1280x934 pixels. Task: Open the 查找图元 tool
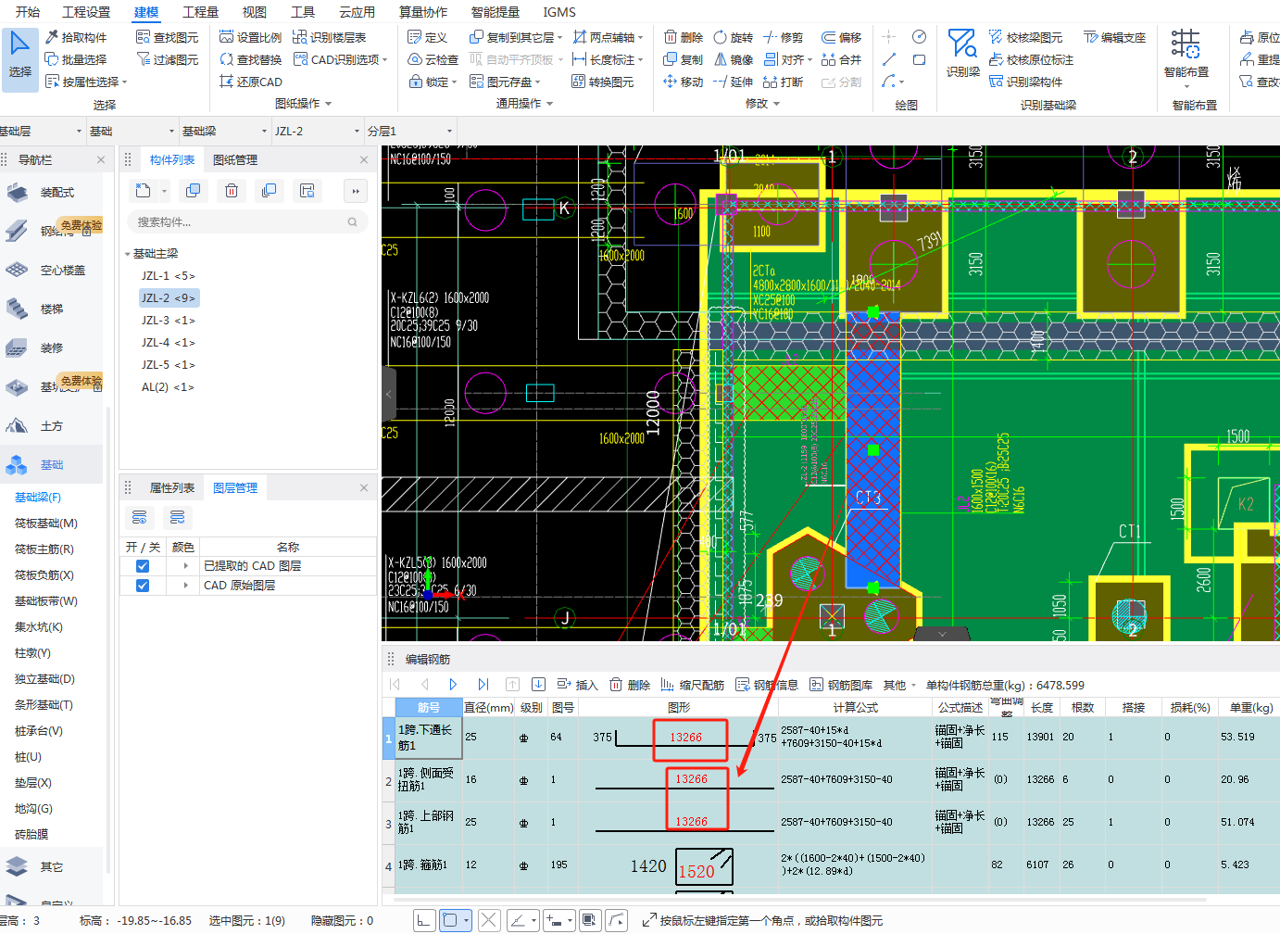pos(167,37)
